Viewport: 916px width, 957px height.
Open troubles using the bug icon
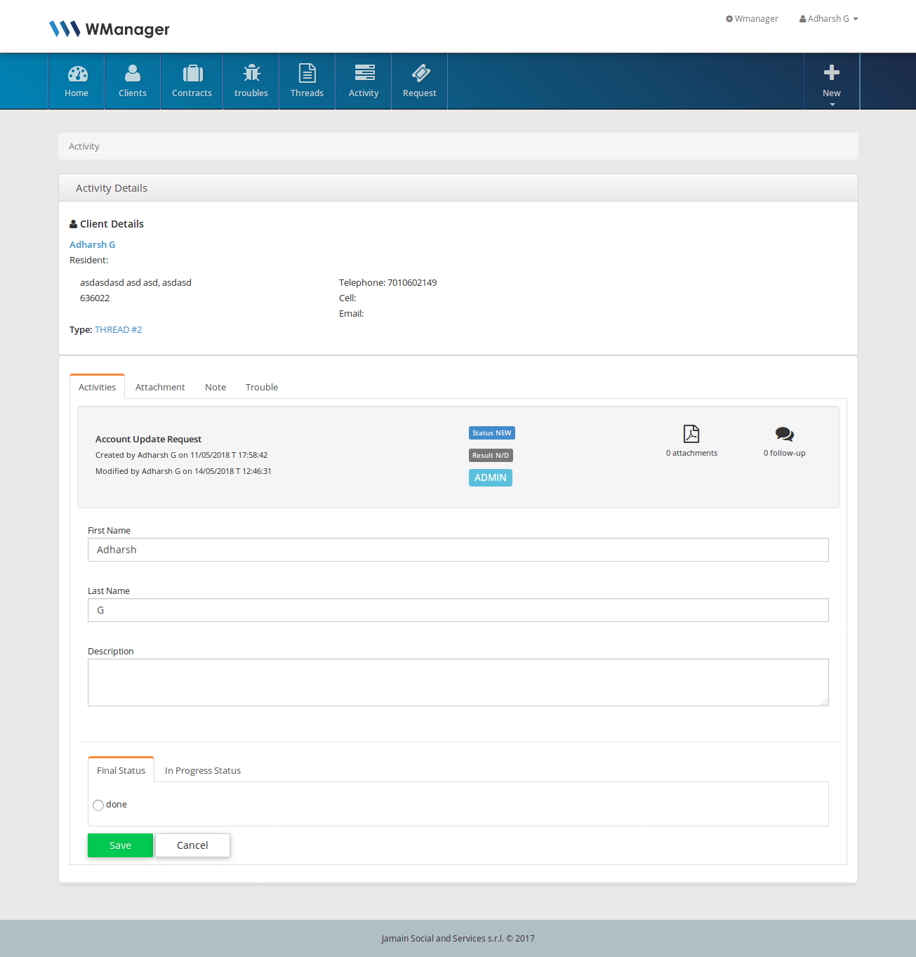pyautogui.click(x=251, y=74)
